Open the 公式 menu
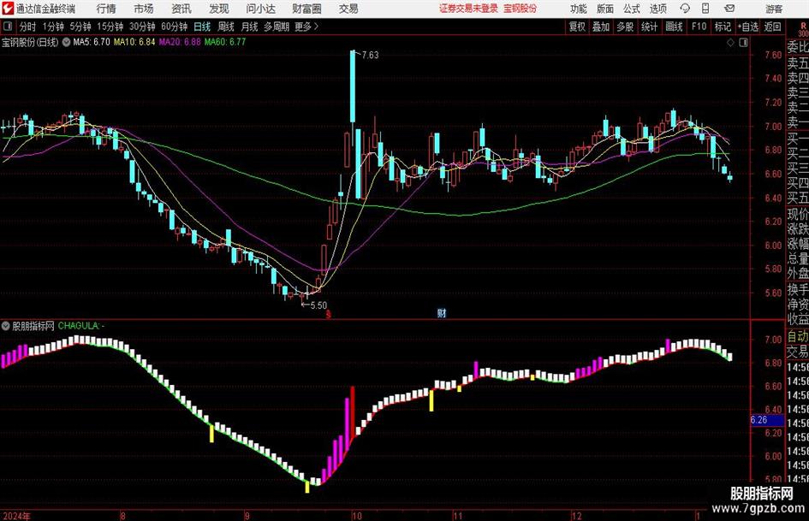This screenshot has width=809, height=521. pos(631,9)
